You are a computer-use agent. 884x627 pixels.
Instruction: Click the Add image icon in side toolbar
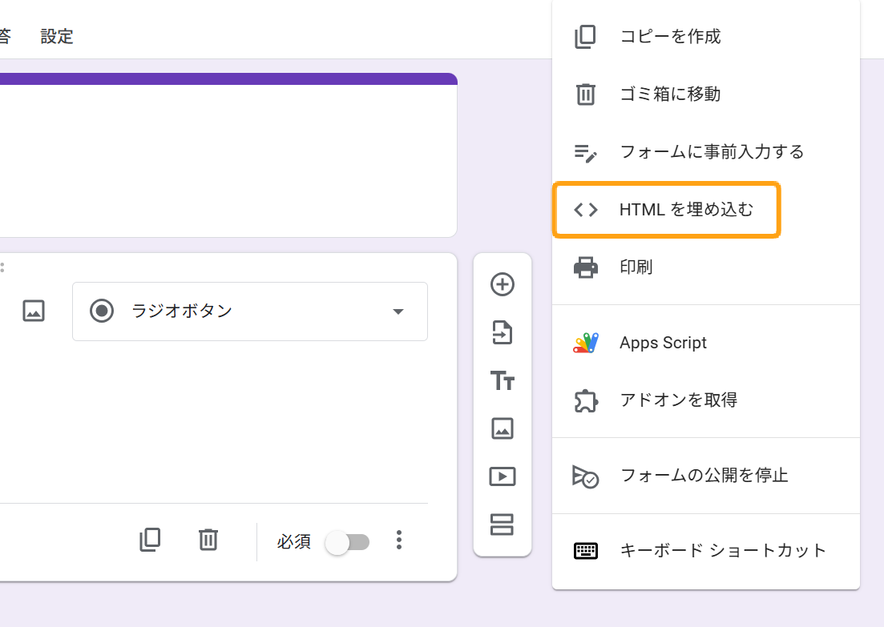503,428
